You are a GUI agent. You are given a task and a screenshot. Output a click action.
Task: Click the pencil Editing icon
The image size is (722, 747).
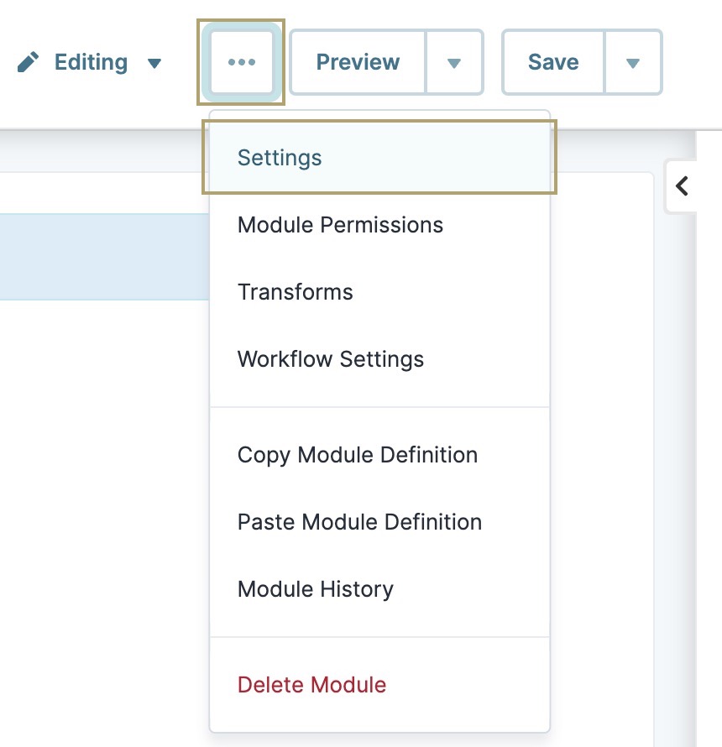point(28,62)
